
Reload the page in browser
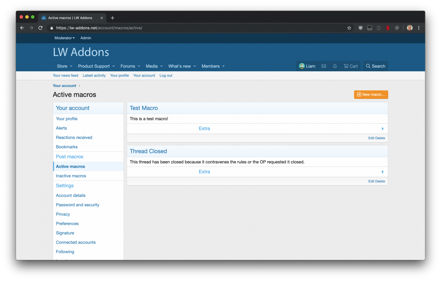(x=40, y=28)
